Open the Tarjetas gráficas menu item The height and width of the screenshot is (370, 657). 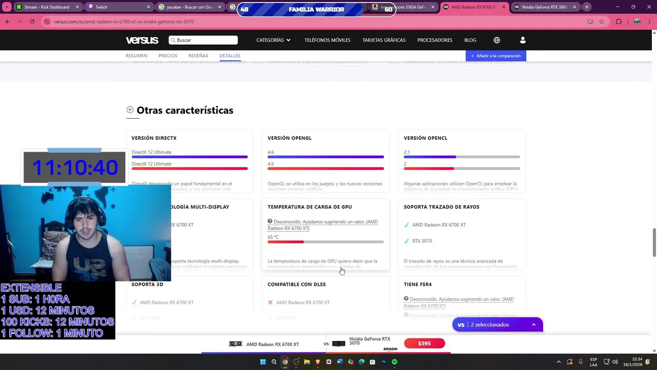click(384, 40)
